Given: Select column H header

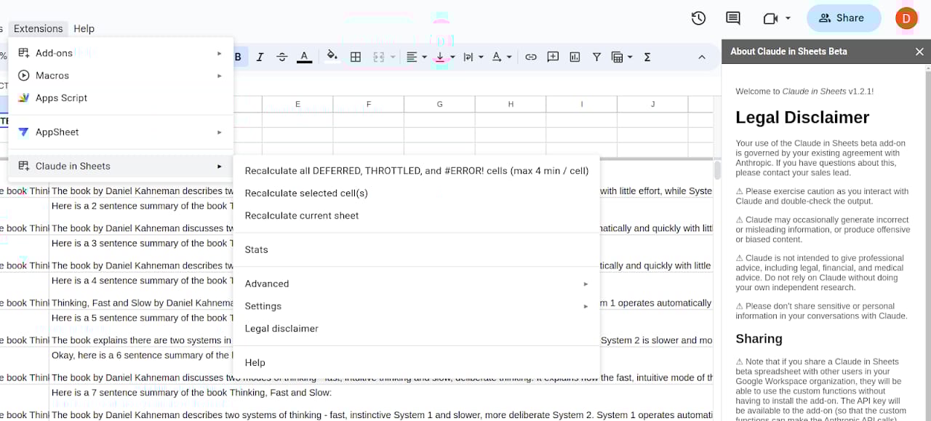Looking at the screenshot, I should click(511, 104).
